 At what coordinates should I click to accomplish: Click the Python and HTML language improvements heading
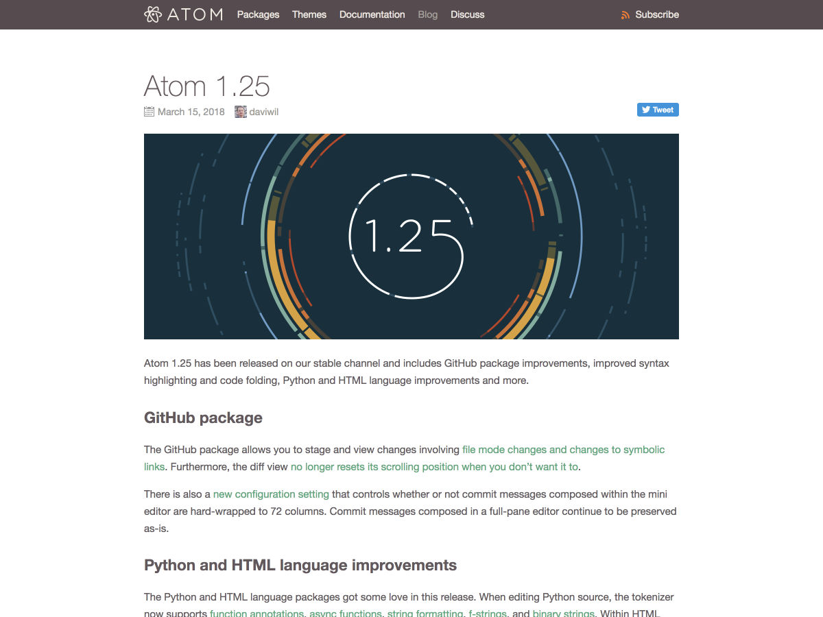coord(300,566)
